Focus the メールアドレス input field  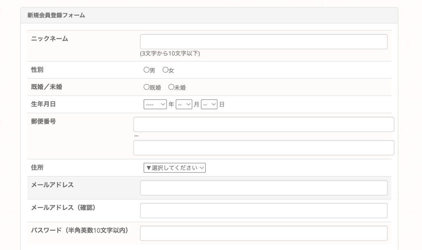264,188
